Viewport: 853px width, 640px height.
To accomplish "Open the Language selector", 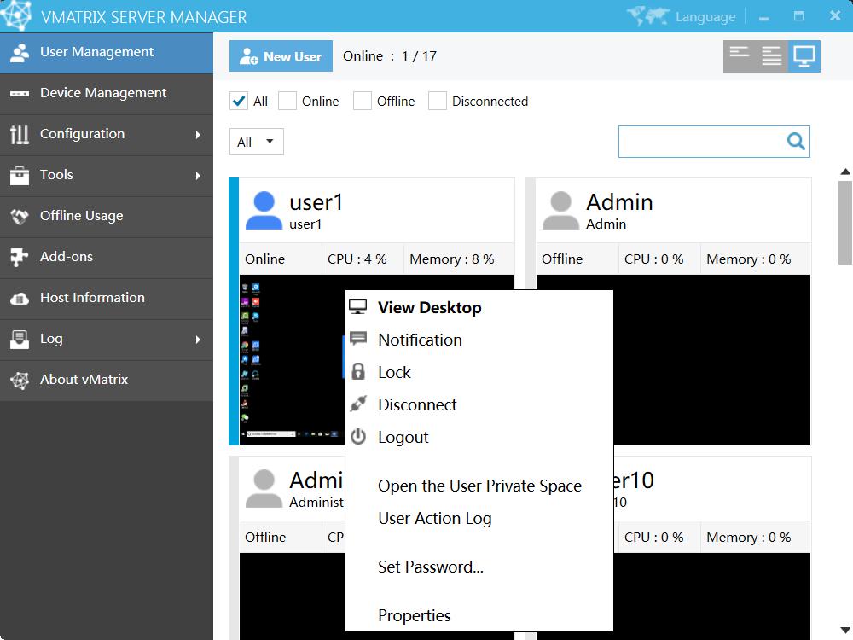I will (x=705, y=17).
